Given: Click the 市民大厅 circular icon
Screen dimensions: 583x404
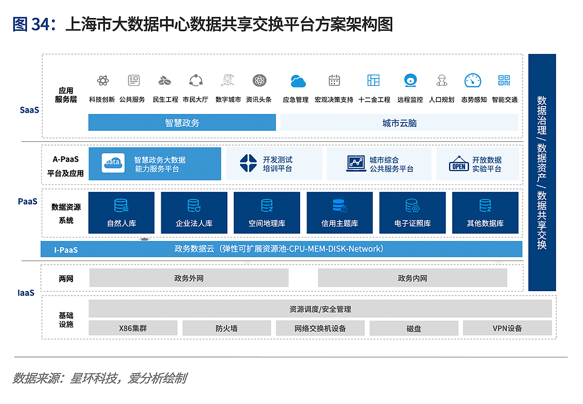Looking at the screenshot, I should point(196,80).
